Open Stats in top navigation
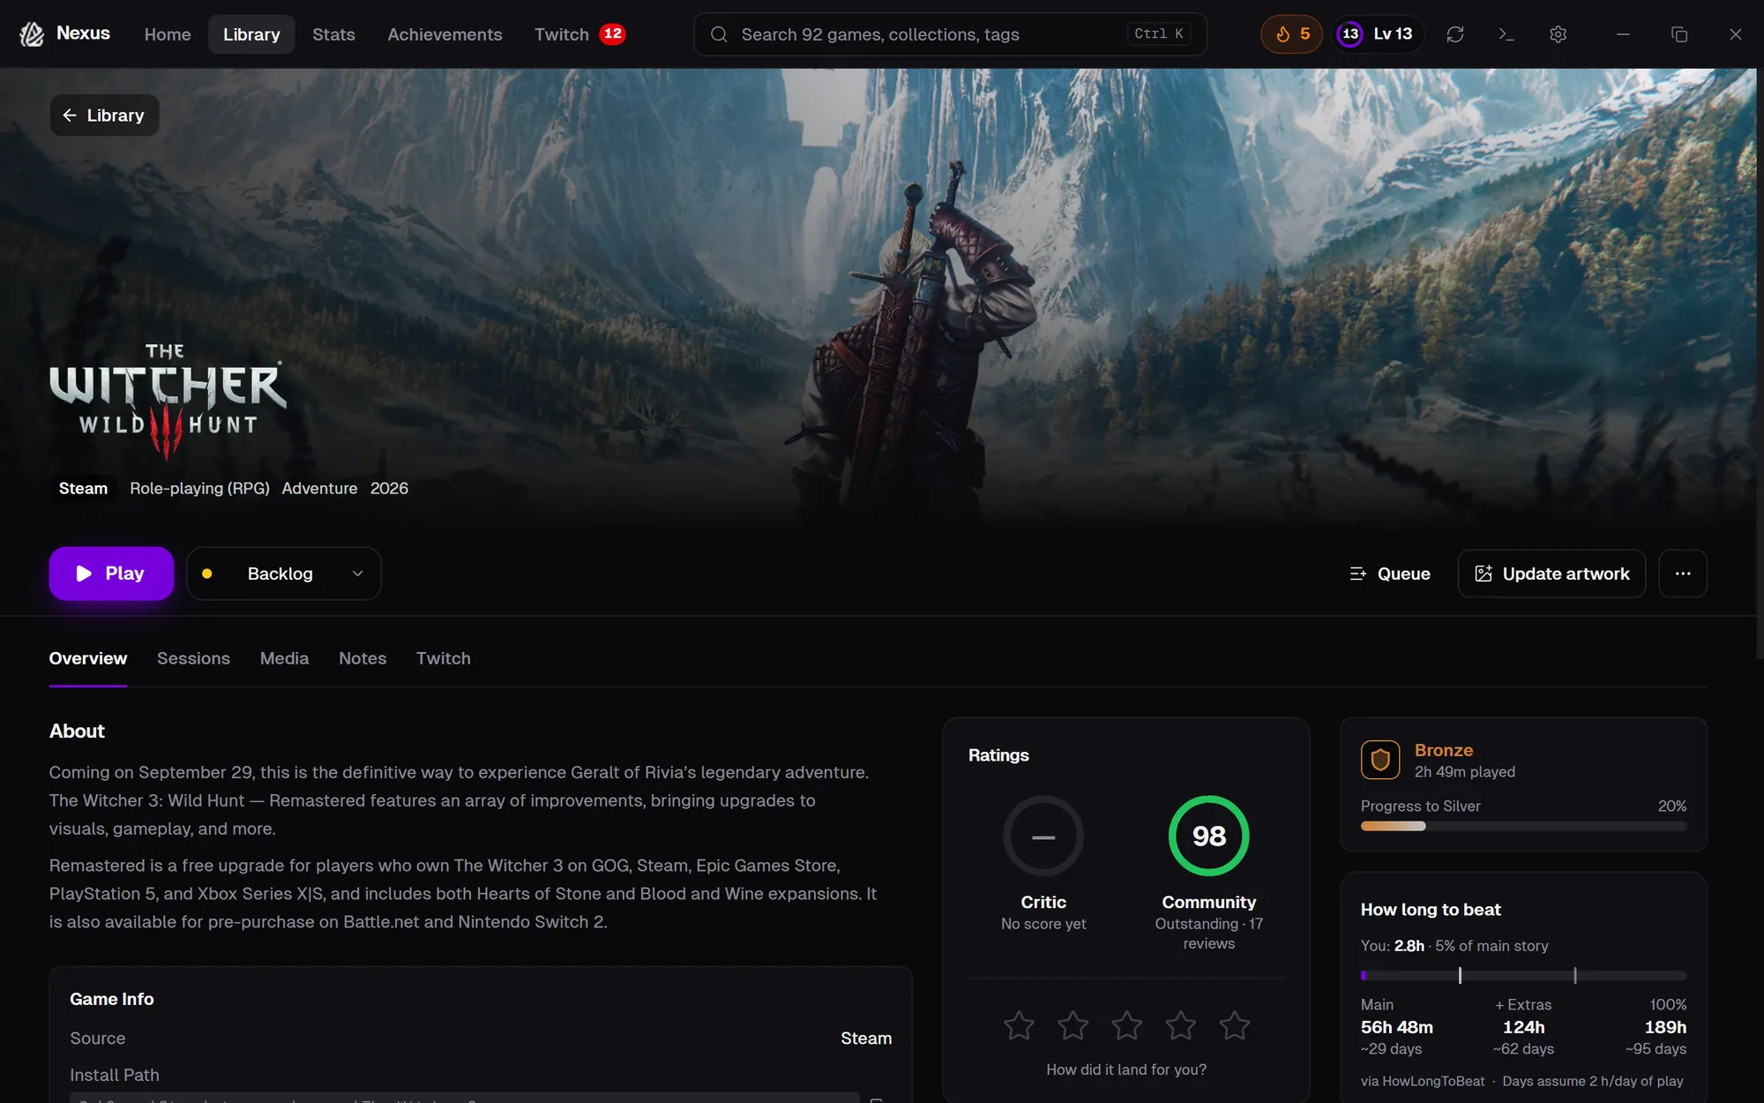This screenshot has height=1103, width=1764. pos(333,34)
